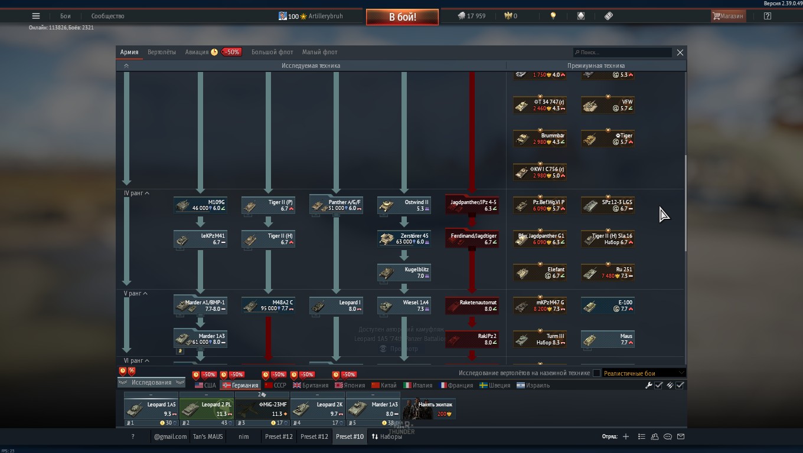Select the Leopard 2K crew slot
Viewport: 803px width, 453px height.
pos(318,409)
